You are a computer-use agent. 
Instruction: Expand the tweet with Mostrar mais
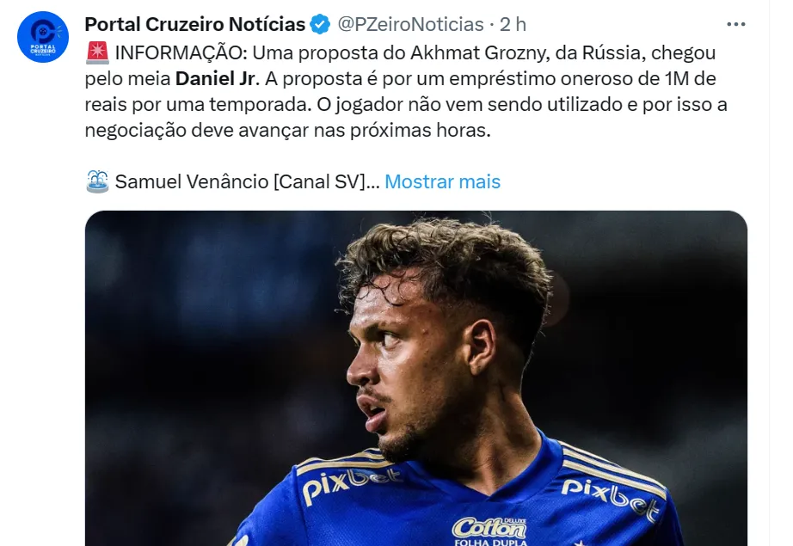(442, 181)
